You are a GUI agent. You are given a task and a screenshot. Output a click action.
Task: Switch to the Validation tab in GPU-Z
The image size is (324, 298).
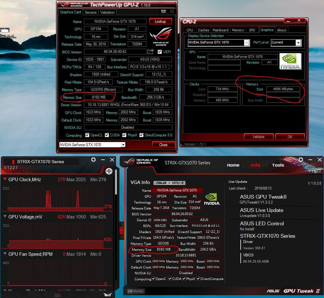click(x=108, y=12)
